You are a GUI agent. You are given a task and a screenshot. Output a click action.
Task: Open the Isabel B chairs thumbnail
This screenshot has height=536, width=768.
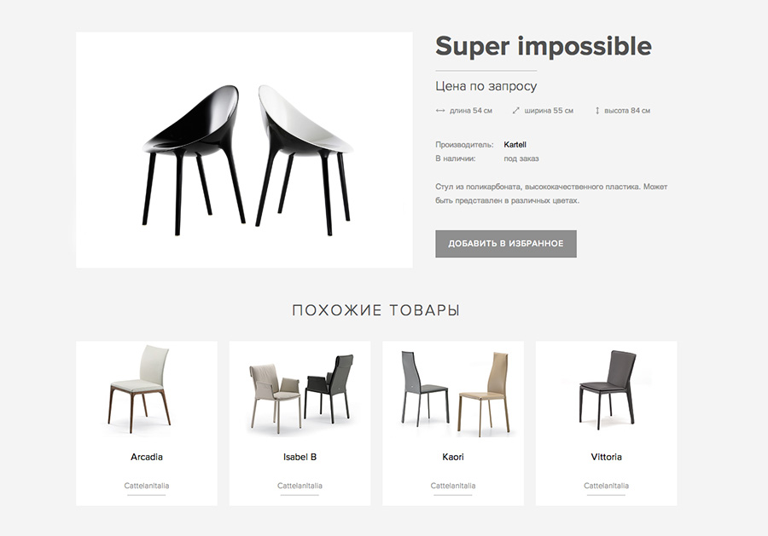[301, 395]
